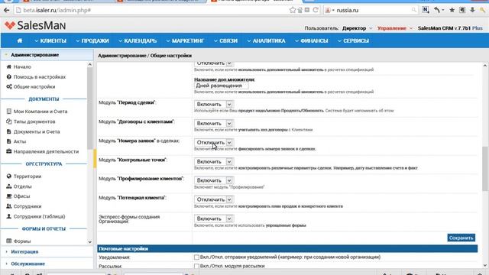Bookmark page with the star icon

[292, 10]
